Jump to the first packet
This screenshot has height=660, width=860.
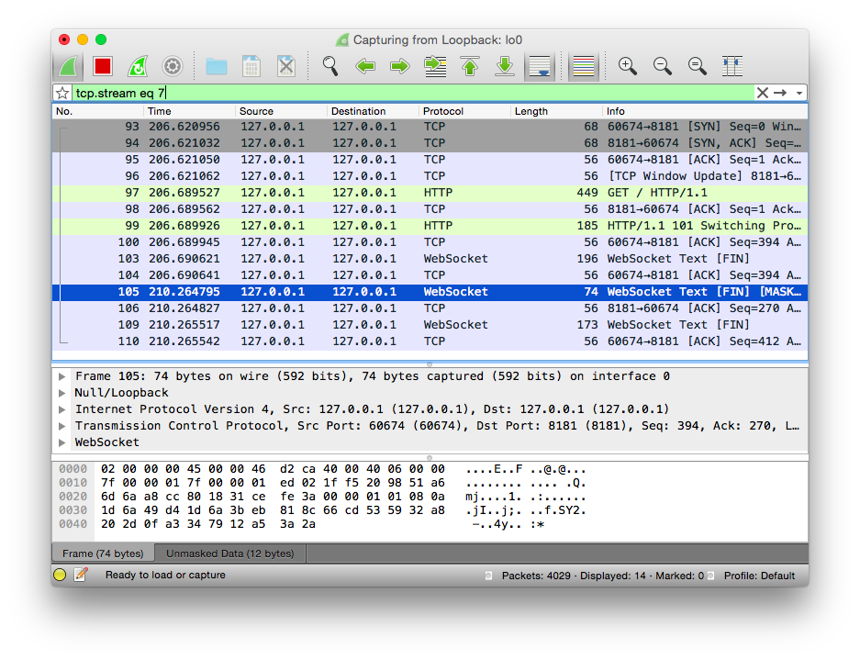coord(470,66)
